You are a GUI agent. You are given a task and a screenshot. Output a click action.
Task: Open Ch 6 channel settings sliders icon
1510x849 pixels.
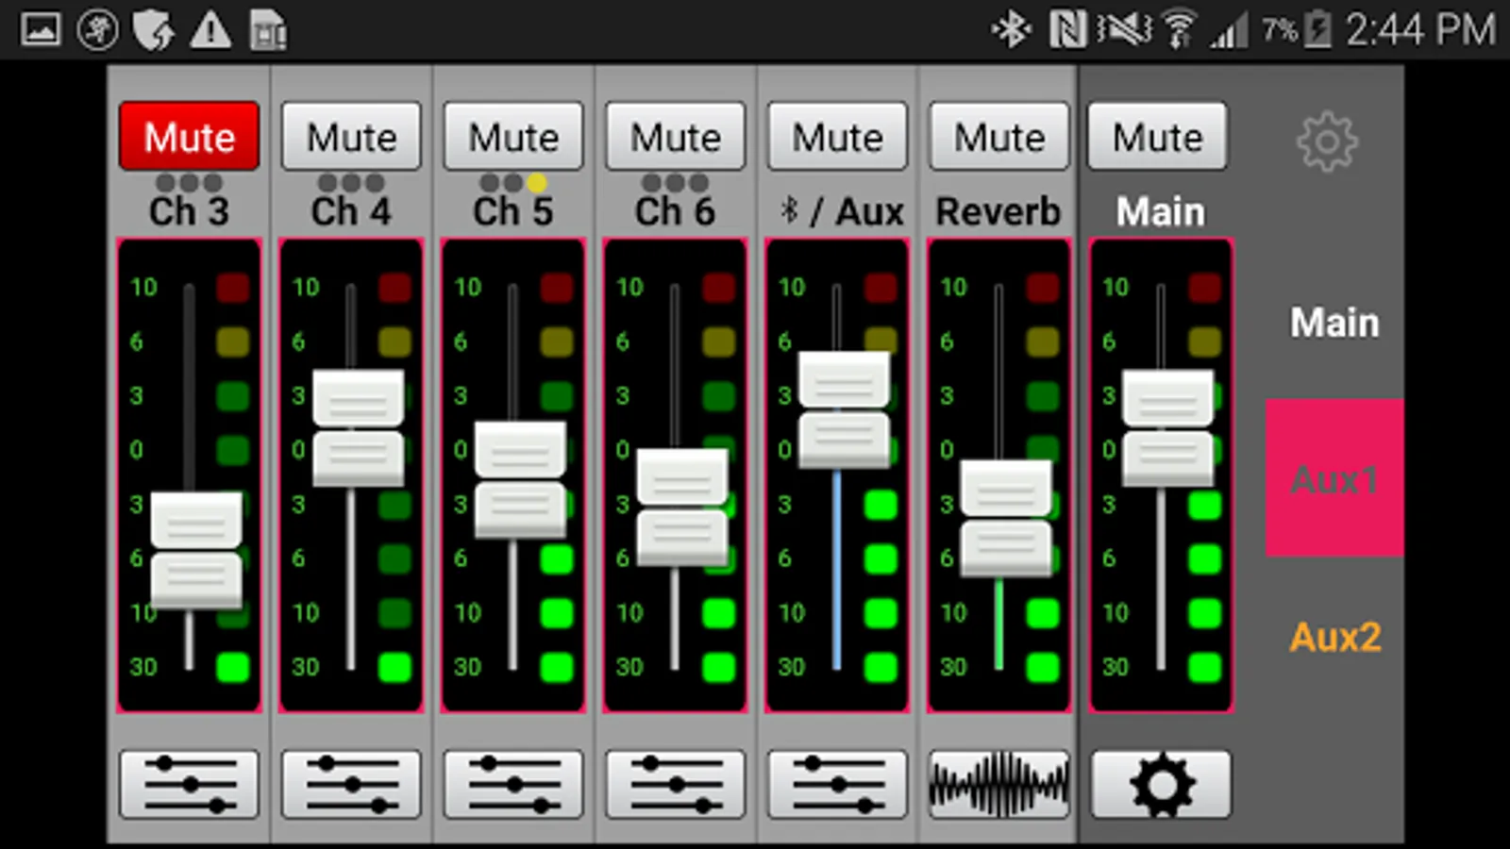(675, 784)
